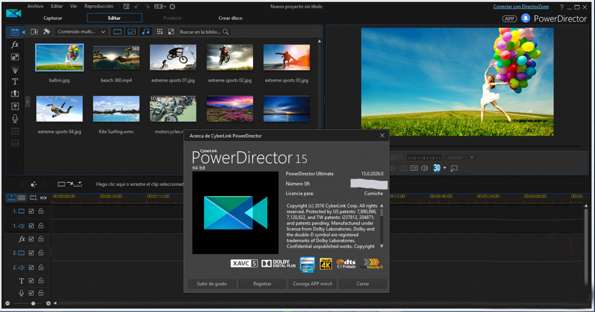The height and width of the screenshot is (312, 595).
Task: Switch to the Producir tab
Action: (172, 18)
